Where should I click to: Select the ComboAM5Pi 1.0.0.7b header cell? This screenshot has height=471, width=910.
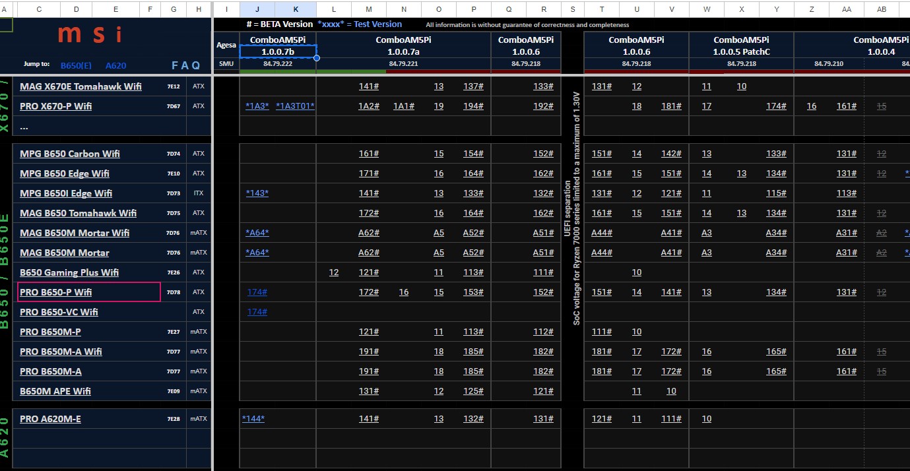tap(278, 51)
